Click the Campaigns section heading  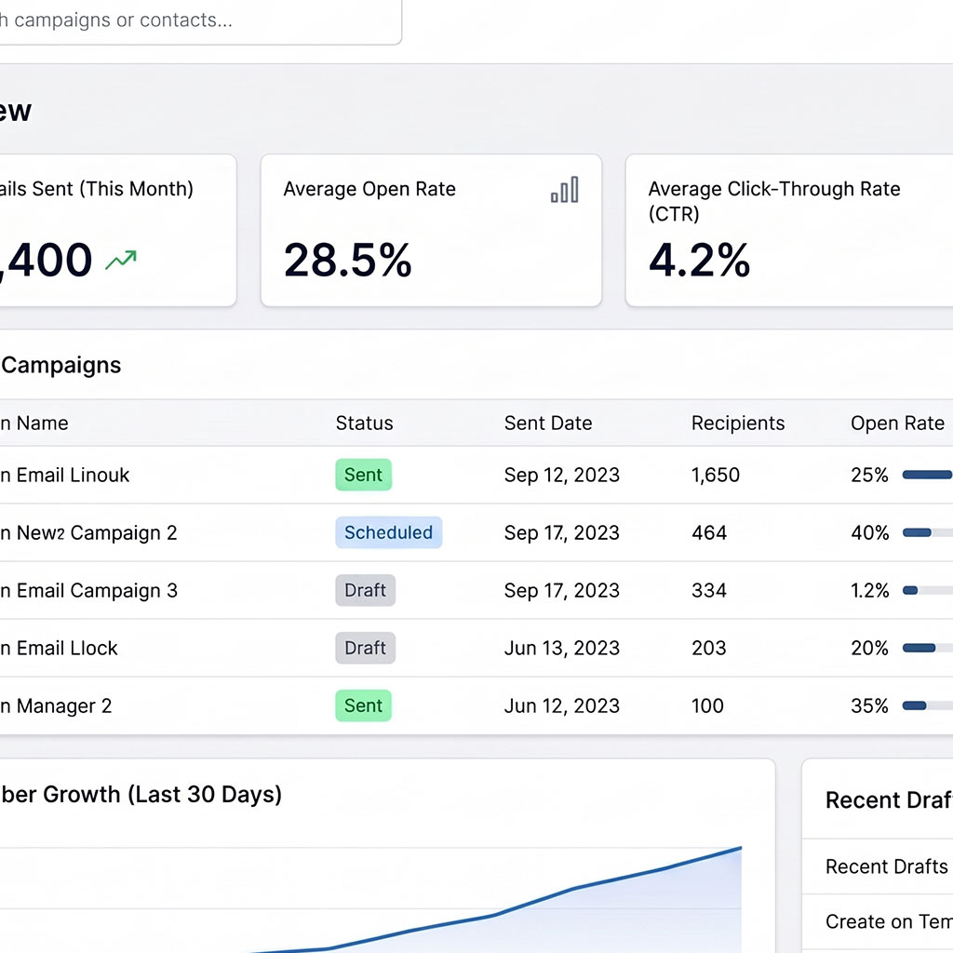tap(60, 365)
